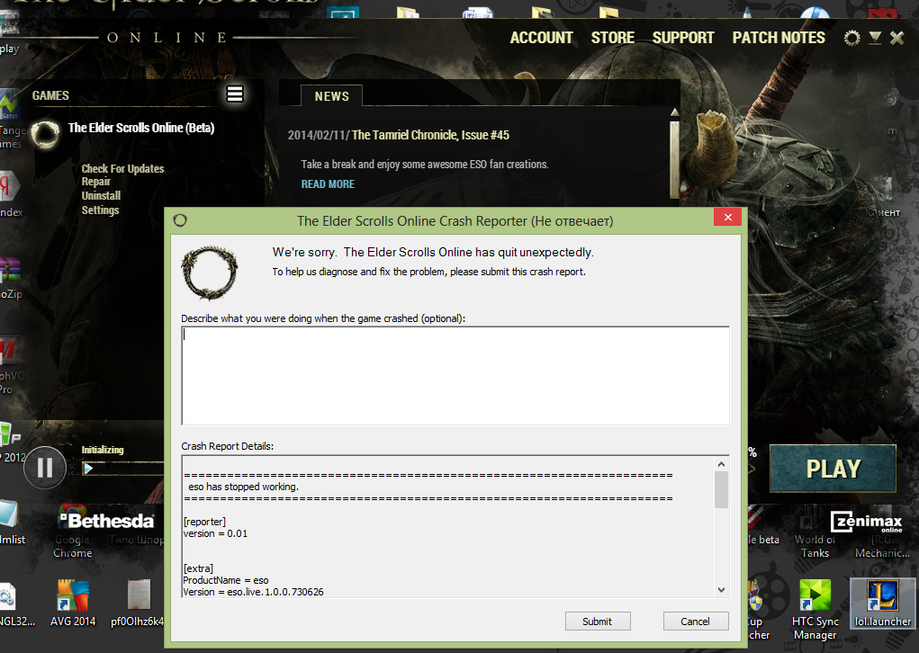Click the line "version = 0.01"

click(215, 533)
